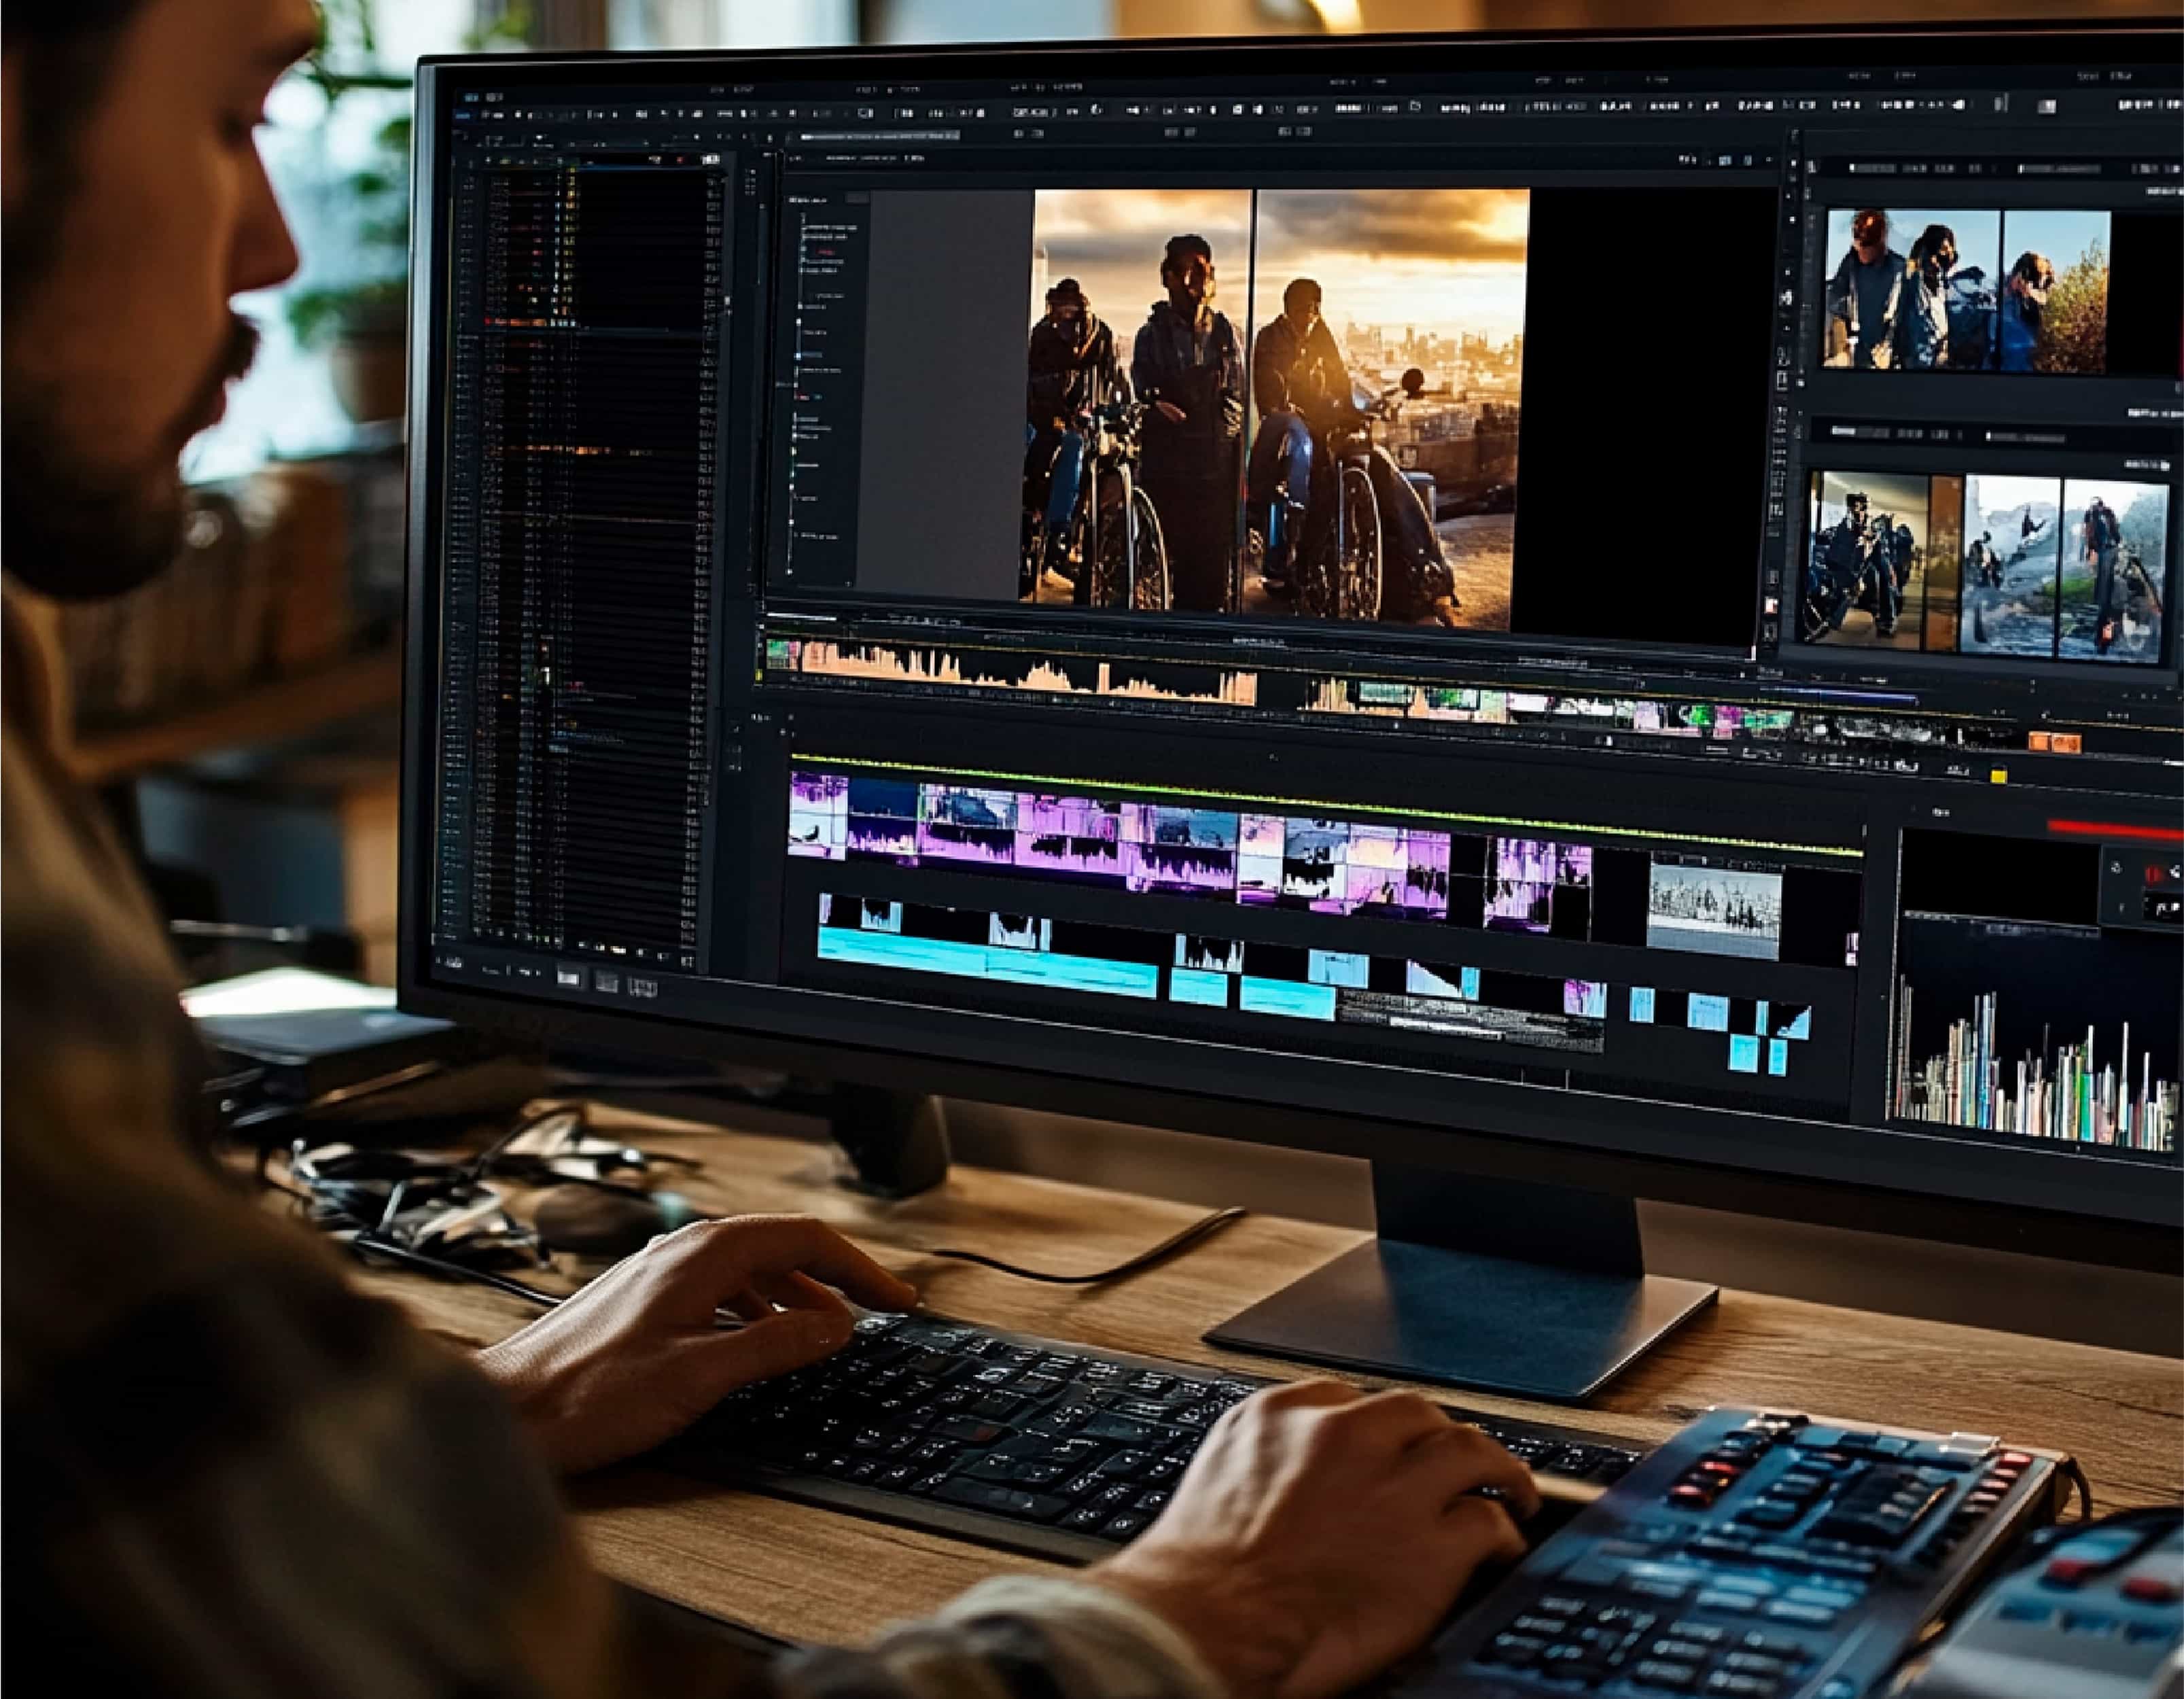Click the gray progress bar below the top toolbar
Image resolution: width=2184 pixels, height=1699 pixels.
click(x=880, y=136)
